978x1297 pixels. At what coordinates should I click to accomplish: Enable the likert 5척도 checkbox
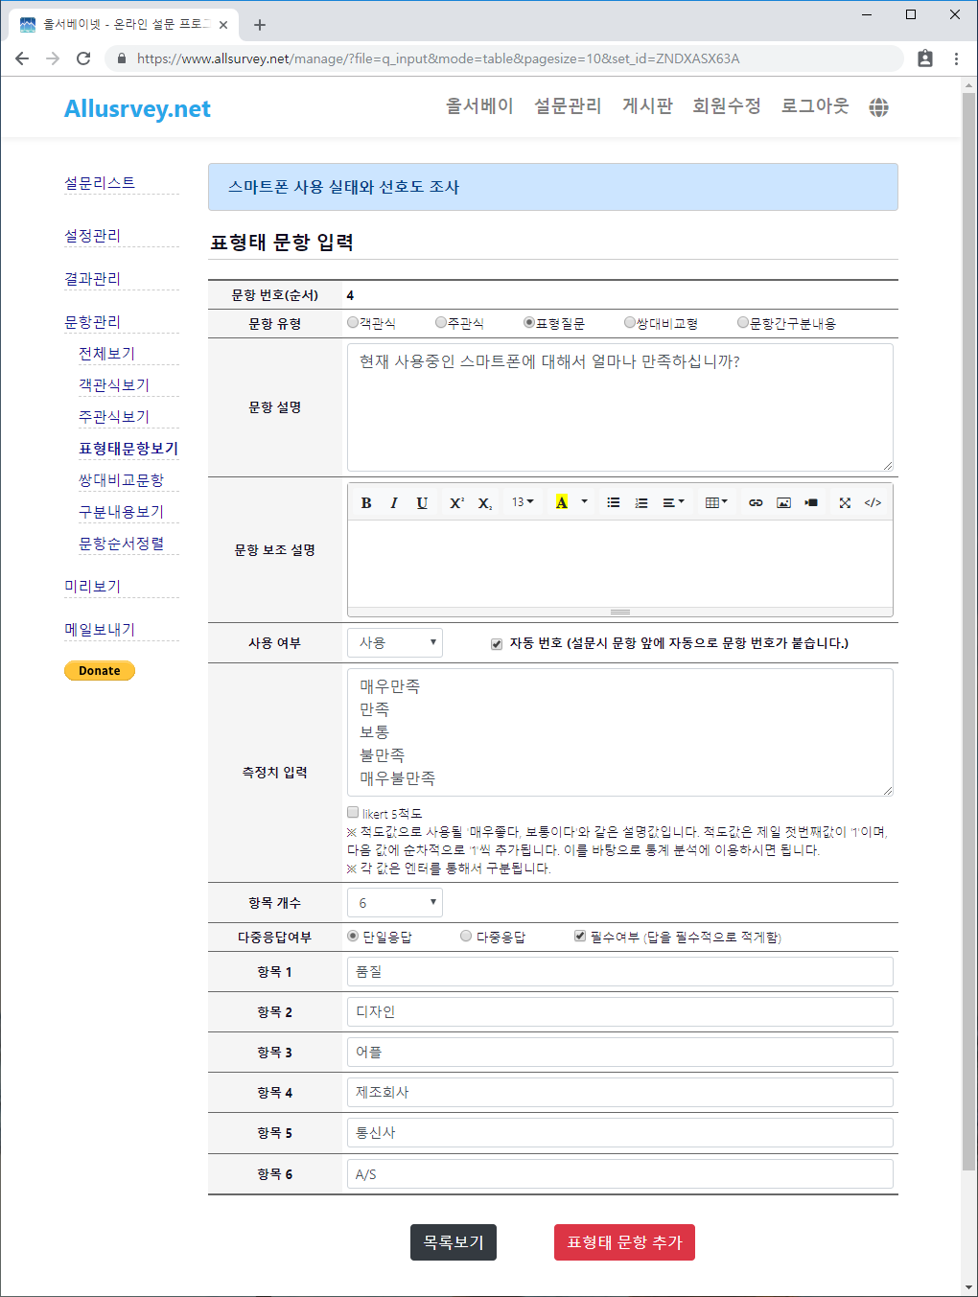pyautogui.click(x=353, y=813)
